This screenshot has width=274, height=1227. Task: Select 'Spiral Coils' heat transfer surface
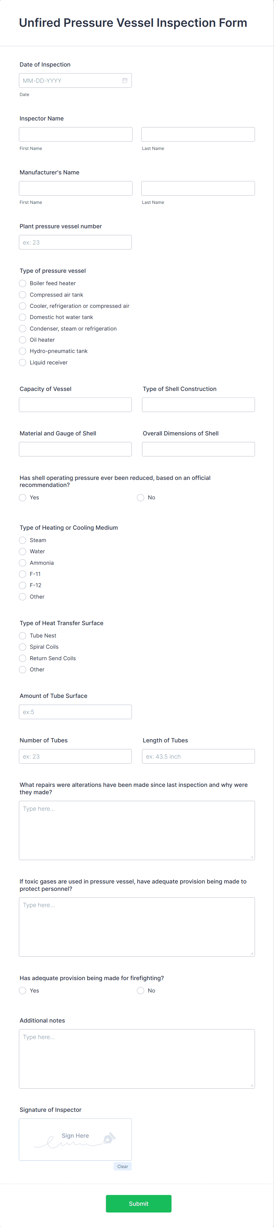point(22,647)
